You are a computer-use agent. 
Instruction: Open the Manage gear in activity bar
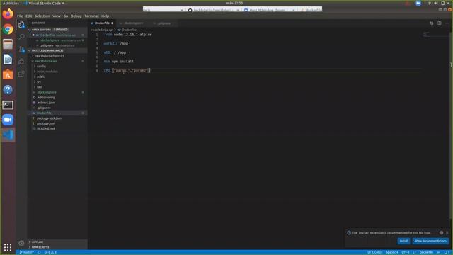coord(21,243)
